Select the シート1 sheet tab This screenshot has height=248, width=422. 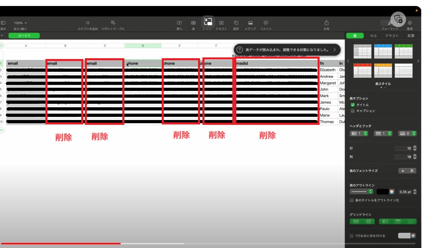pos(24,35)
